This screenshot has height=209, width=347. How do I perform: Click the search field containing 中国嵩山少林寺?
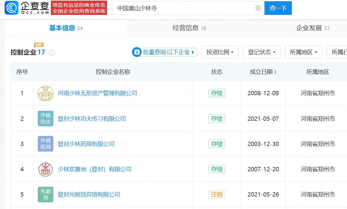pyautogui.click(x=183, y=8)
